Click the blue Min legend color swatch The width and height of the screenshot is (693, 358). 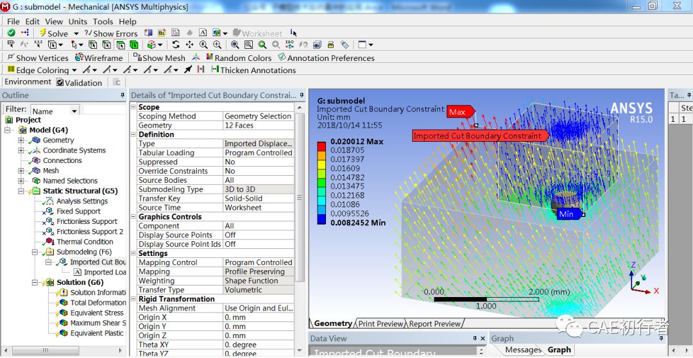321,218
